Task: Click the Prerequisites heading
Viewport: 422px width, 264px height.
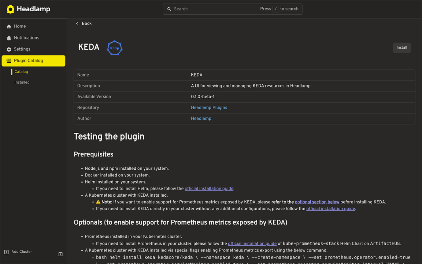Action: click(94, 154)
